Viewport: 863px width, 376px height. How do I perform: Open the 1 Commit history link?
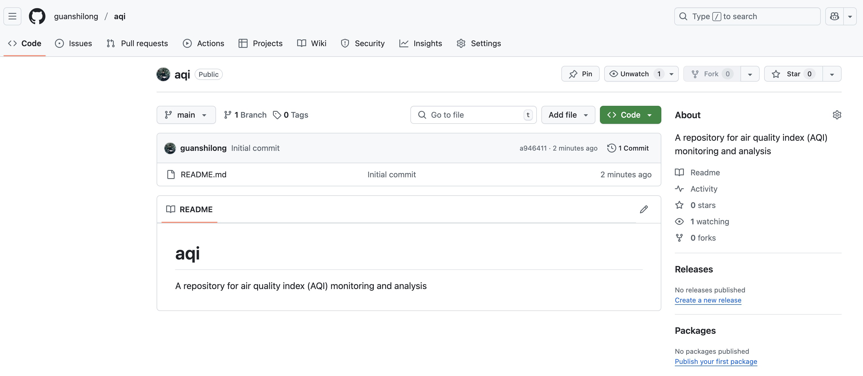[x=628, y=148]
